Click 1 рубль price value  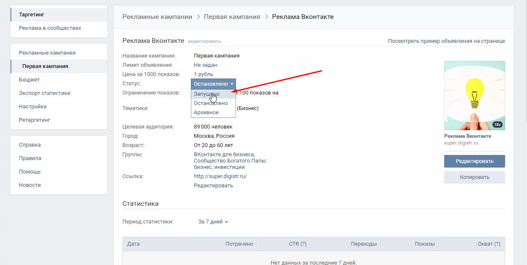pyautogui.click(x=204, y=74)
